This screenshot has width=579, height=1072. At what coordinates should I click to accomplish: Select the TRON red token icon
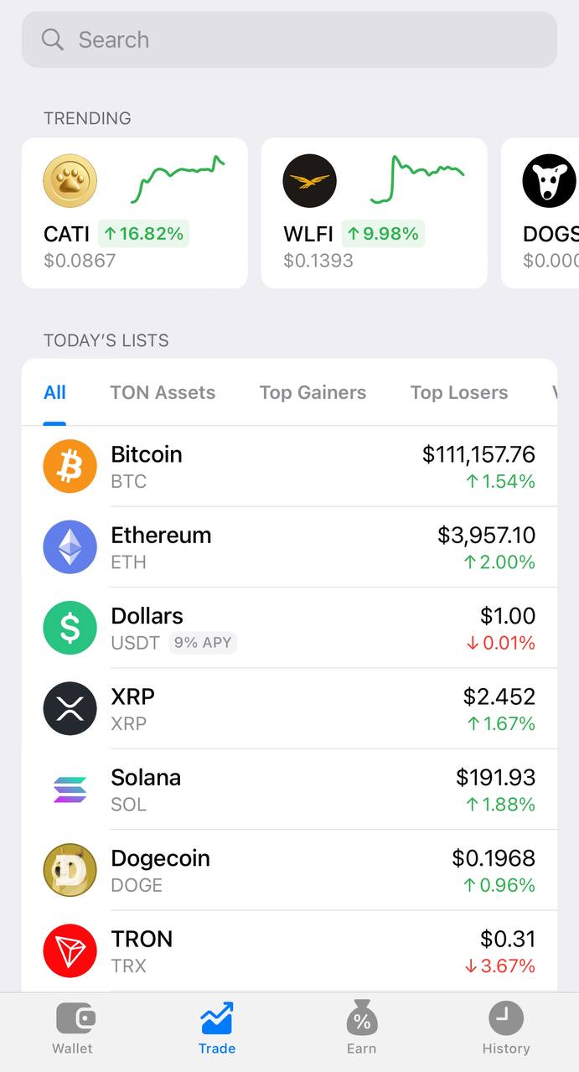coord(70,950)
